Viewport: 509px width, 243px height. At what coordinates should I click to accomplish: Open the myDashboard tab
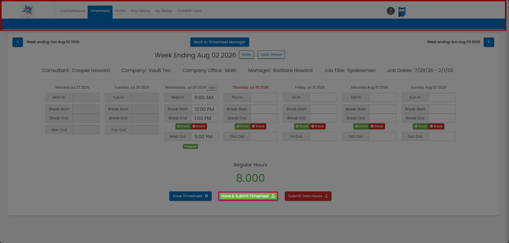click(x=72, y=11)
